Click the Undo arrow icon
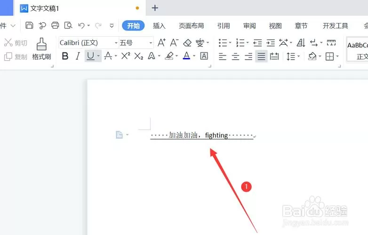368x235 pixels. pyautogui.click(x=81, y=25)
